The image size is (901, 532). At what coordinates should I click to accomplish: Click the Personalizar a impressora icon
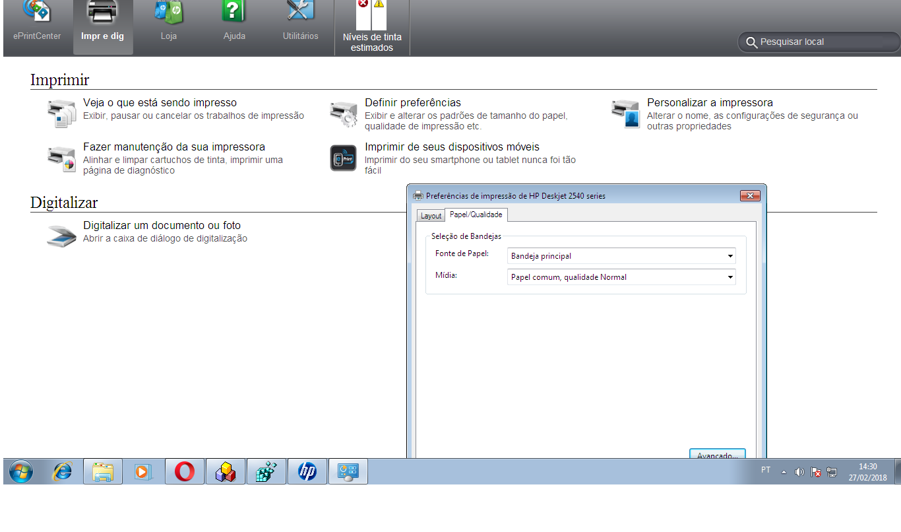coord(625,114)
